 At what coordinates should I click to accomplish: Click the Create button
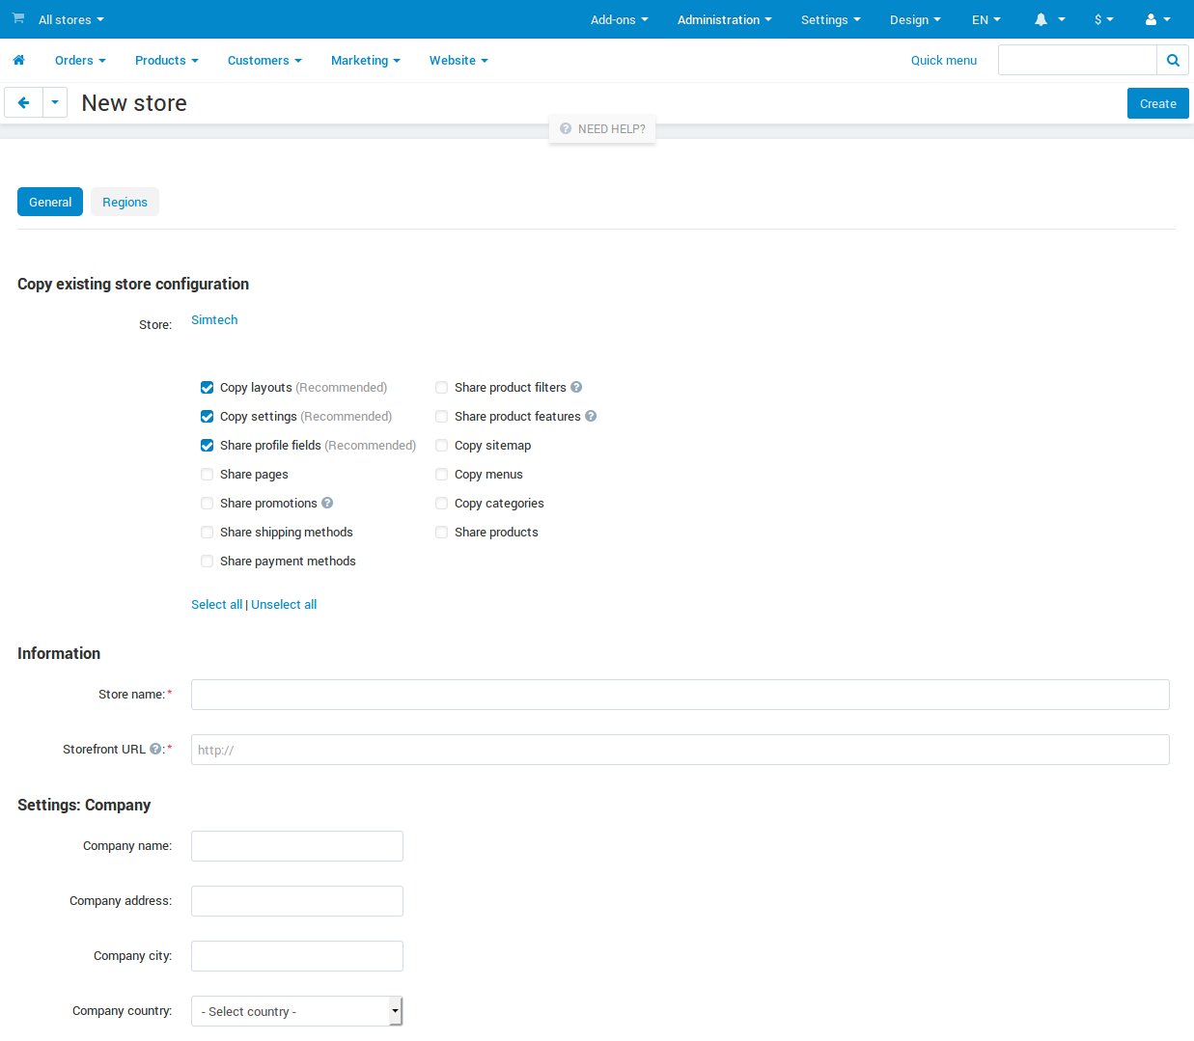(1158, 103)
